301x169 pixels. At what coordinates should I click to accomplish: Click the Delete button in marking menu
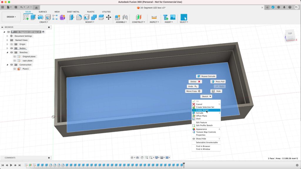point(195,81)
